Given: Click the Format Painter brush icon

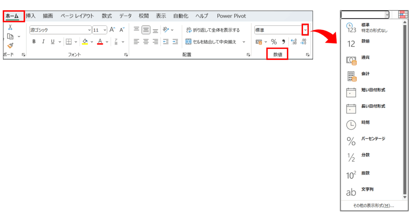Looking at the screenshot, I should (10, 46).
